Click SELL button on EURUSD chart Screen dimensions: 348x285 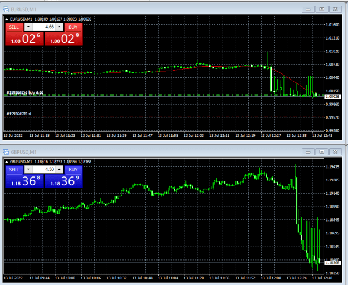[x=14, y=27]
